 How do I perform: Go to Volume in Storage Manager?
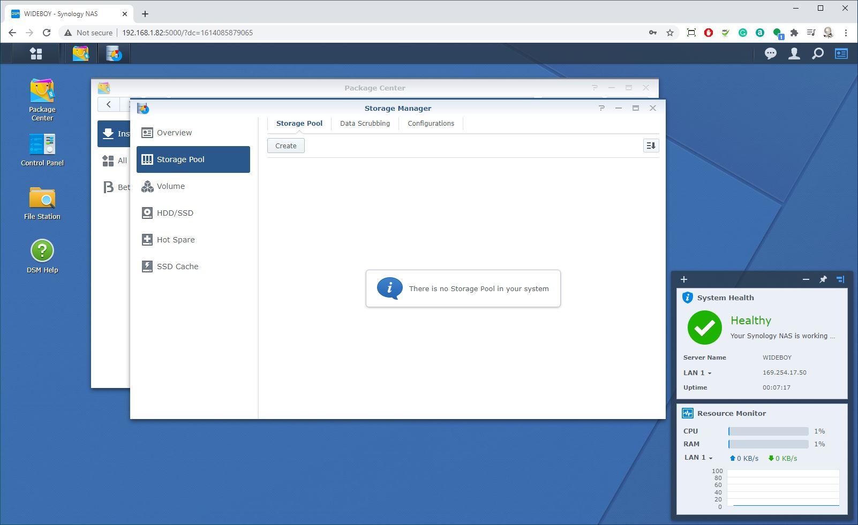193,186
